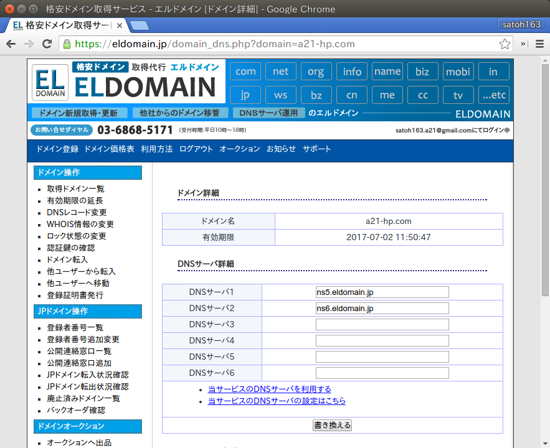Open バックオーダ確認 in the sidebar
The image size is (550, 448).
(x=76, y=410)
